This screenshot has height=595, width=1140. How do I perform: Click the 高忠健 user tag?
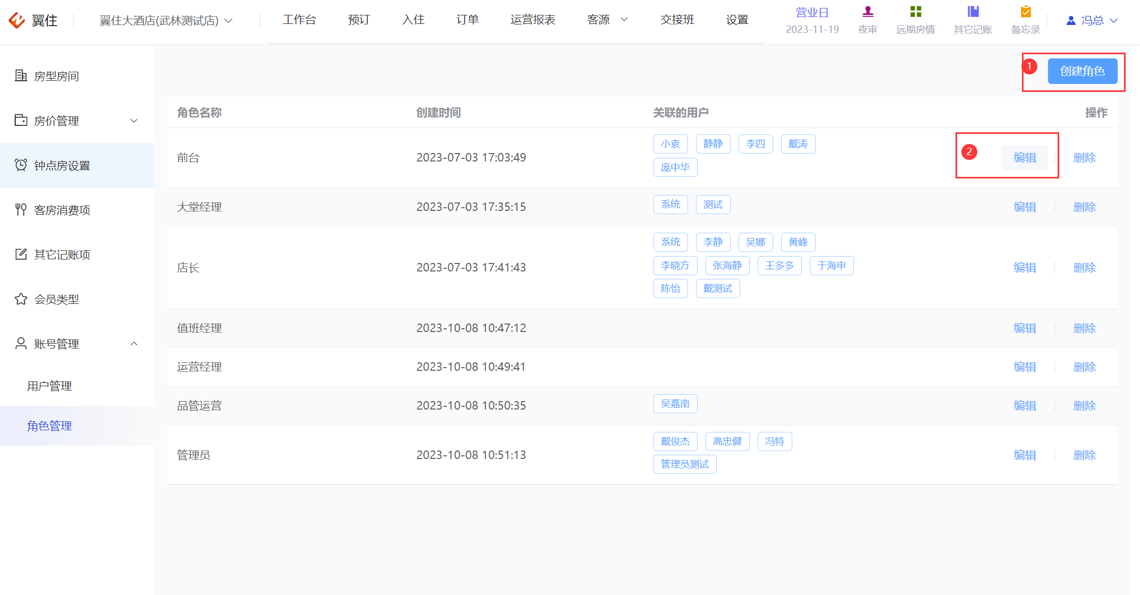[x=727, y=441]
